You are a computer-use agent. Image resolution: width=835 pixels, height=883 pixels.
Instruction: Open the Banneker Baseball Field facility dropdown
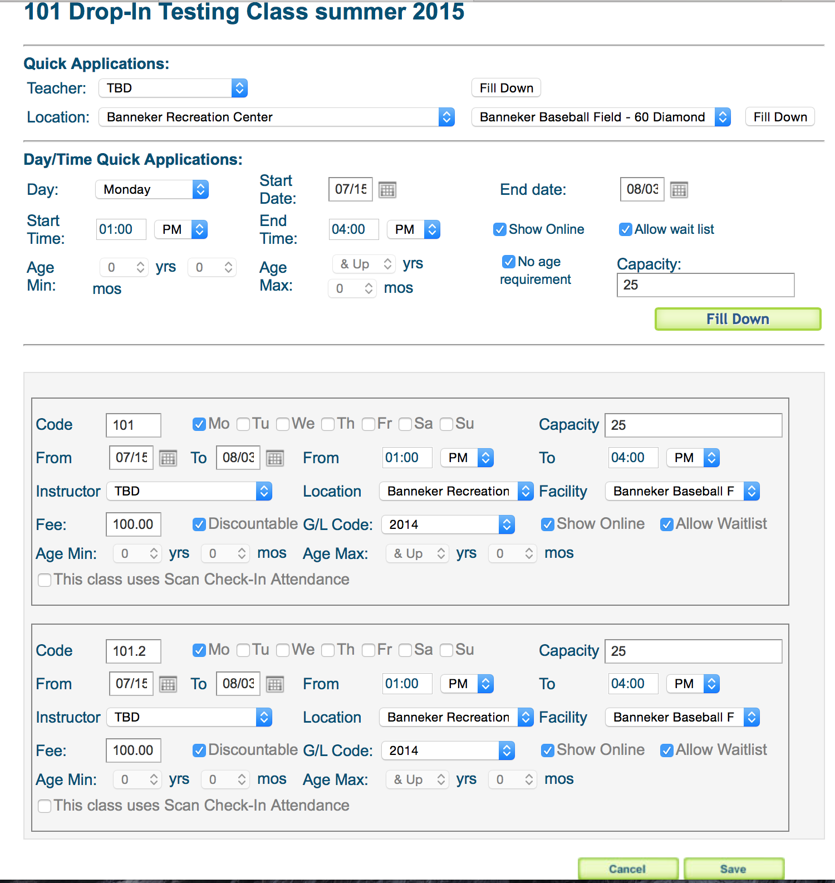click(x=601, y=117)
